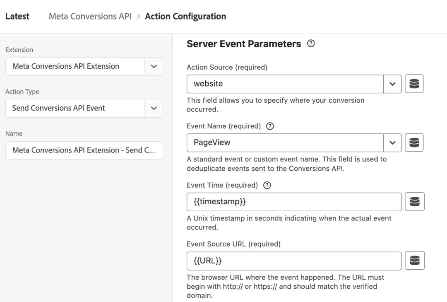
Task: Open the data element selector for Action Source
Action: pyautogui.click(x=415, y=83)
